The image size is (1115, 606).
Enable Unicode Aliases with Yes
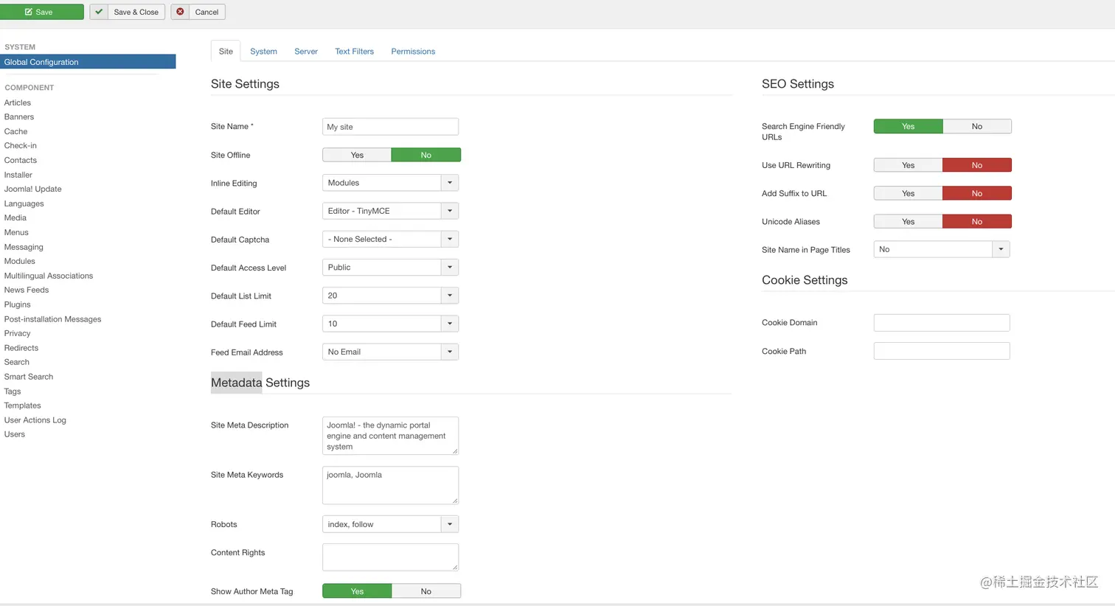coord(908,221)
